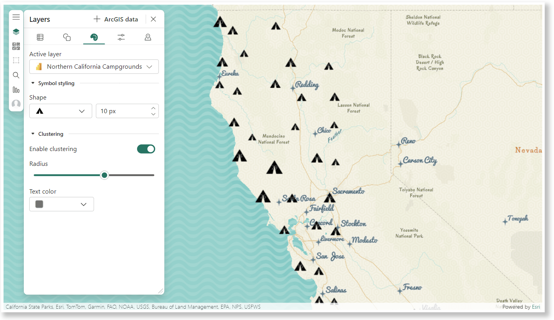The image size is (554, 320).
Task: Click the San Jose city label
Action: coord(331,256)
